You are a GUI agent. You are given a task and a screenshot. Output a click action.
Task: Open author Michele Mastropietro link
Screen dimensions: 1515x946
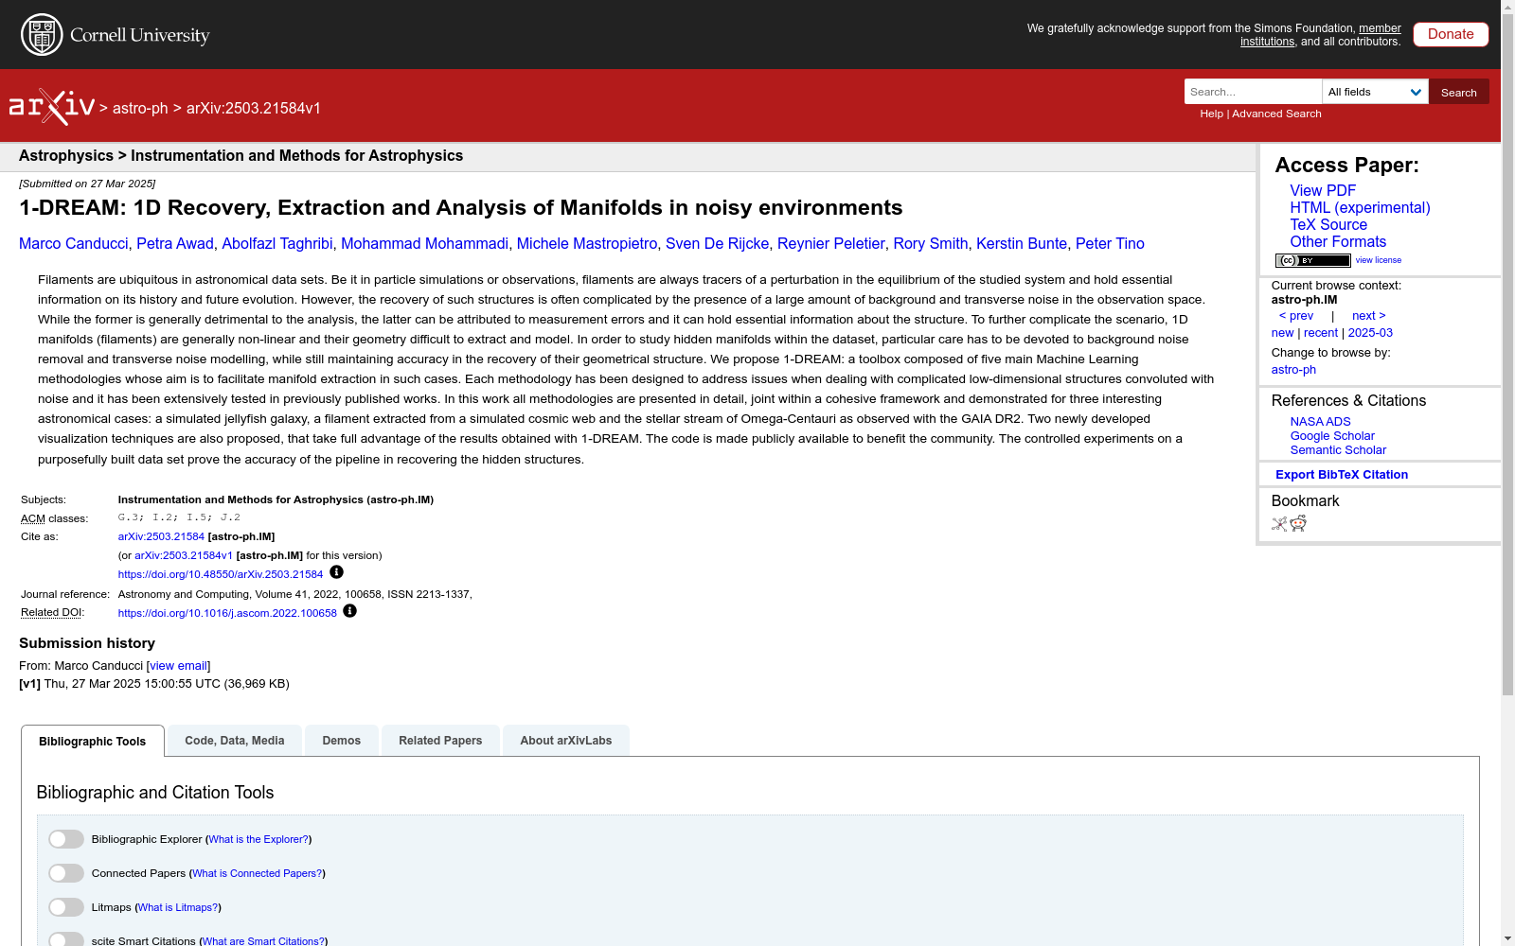[x=587, y=243]
